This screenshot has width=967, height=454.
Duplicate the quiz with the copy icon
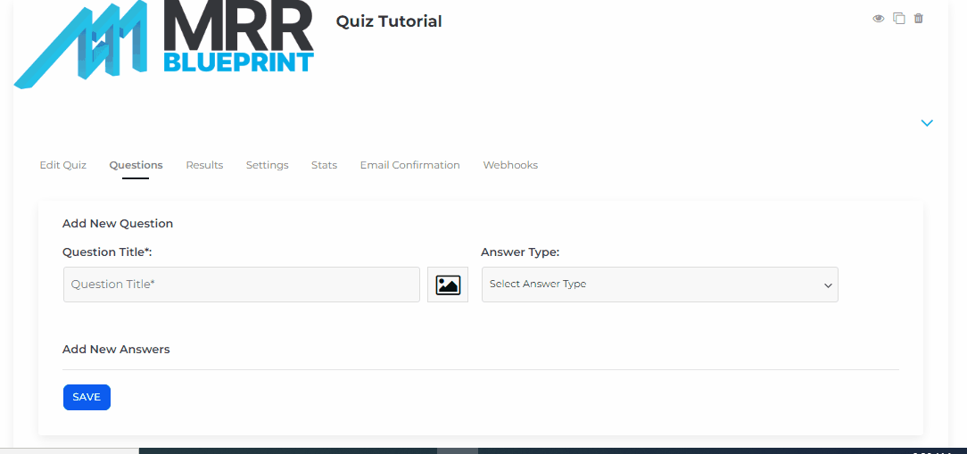tap(899, 19)
